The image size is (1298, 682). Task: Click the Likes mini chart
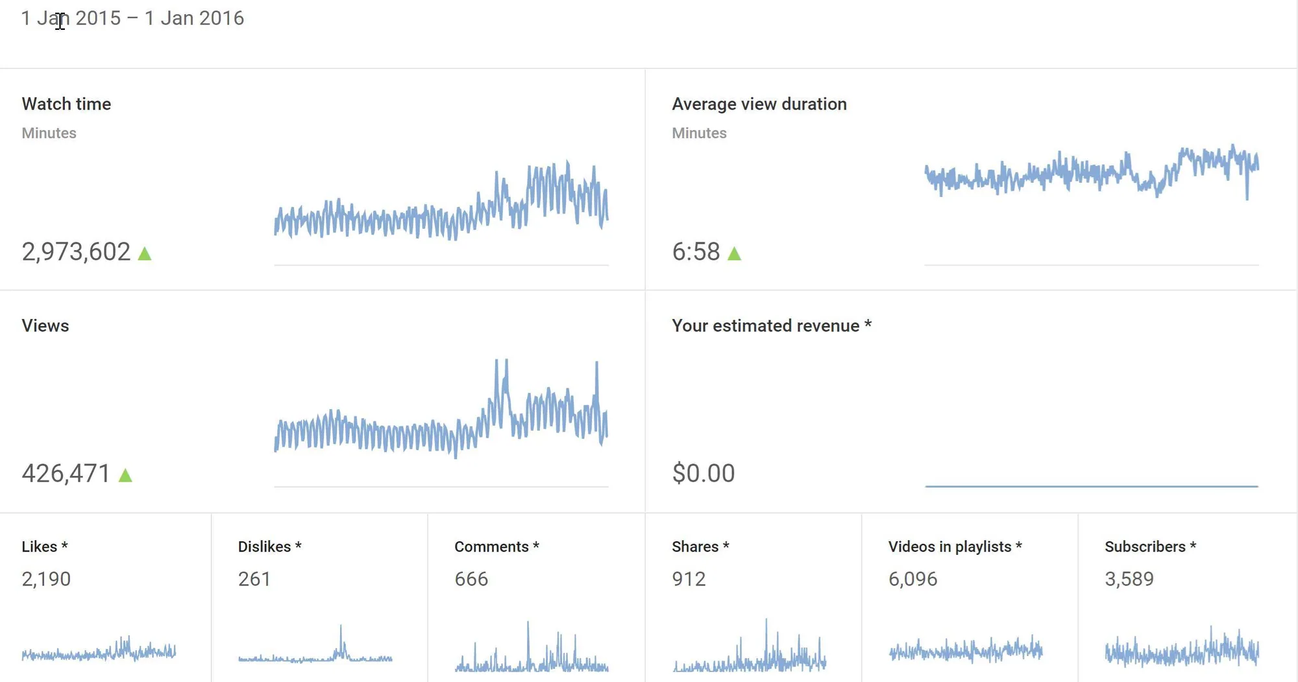coord(99,650)
